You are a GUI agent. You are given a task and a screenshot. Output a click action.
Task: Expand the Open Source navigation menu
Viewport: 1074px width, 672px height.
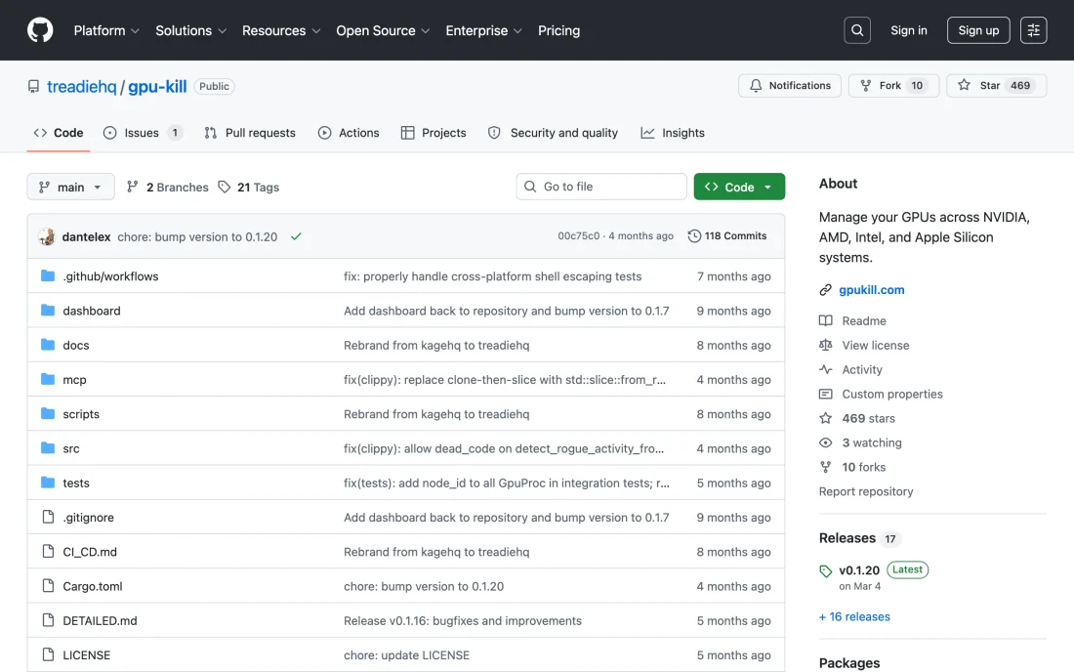tap(383, 31)
